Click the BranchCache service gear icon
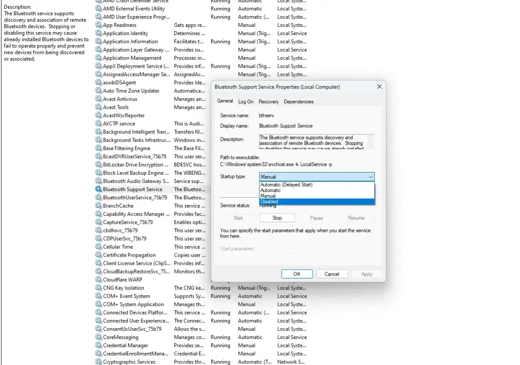 (98, 206)
